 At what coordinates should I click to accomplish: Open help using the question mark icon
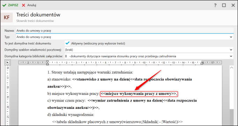coord(215,5)
